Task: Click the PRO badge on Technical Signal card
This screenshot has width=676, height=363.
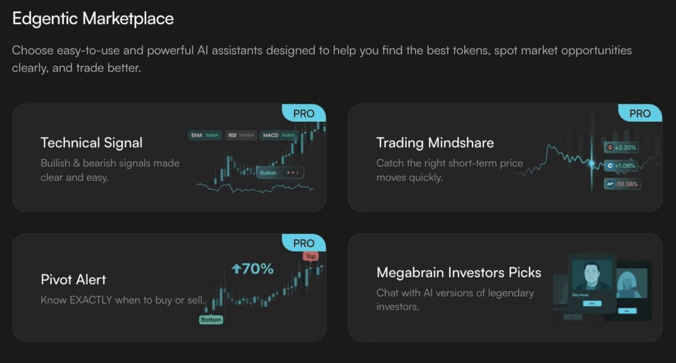Action: (304, 113)
